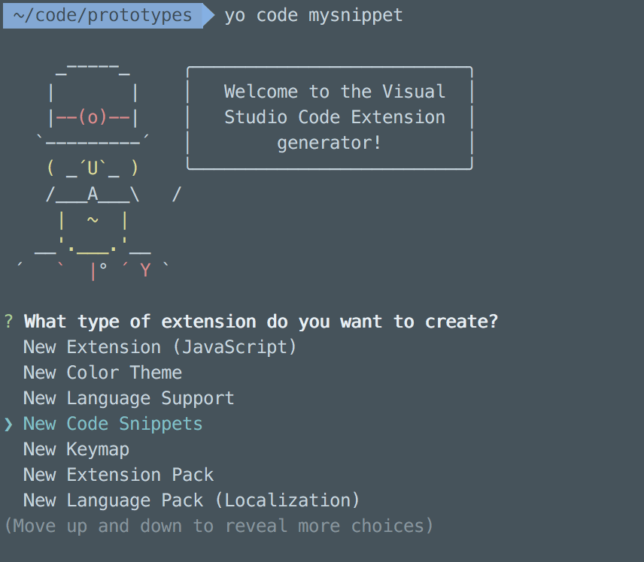Select the highlighted New Code Snippets entry
This screenshot has width=644, height=562.
point(113,424)
